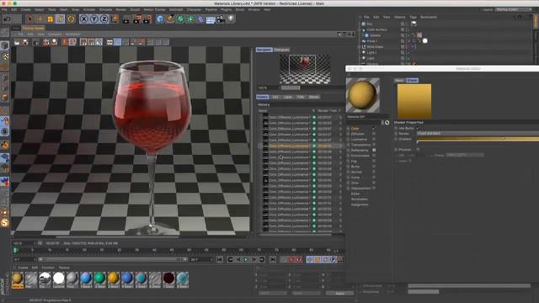Expand the Wine Glass object in the tree
The width and height of the screenshot is (539, 303).
click(x=360, y=47)
